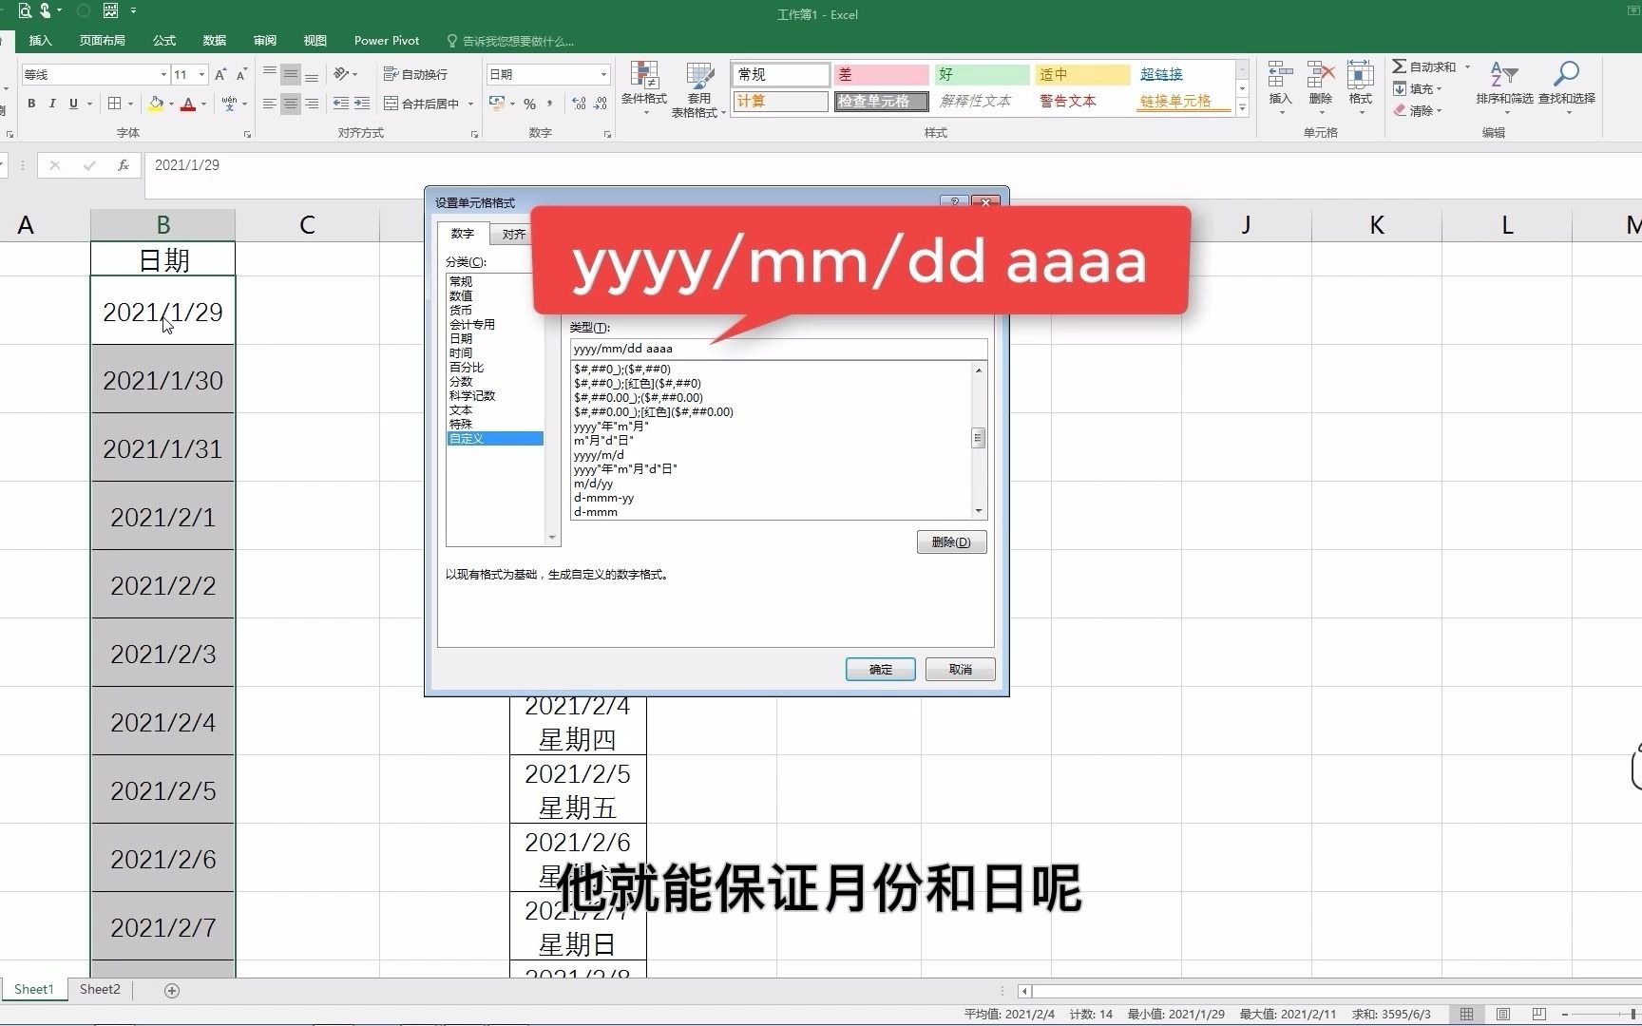Click the increase decimal icon

tap(579, 104)
